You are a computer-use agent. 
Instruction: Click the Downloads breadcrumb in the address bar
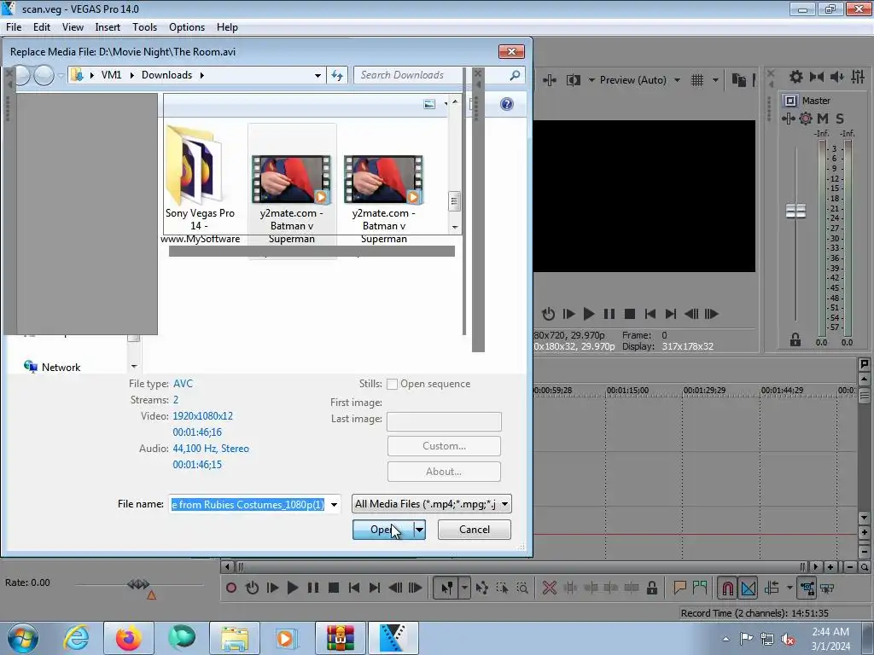(166, 75)
